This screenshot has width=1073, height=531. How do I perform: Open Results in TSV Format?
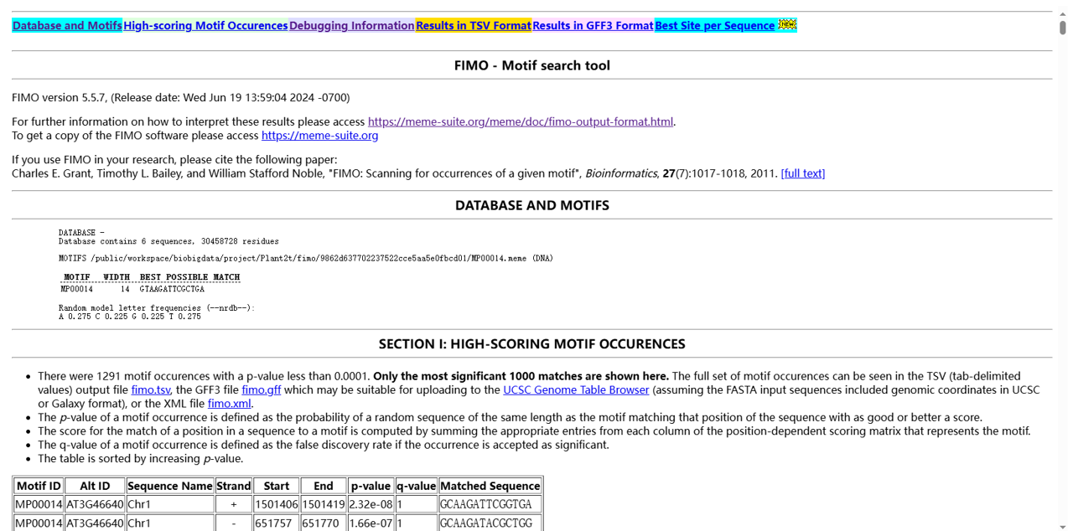coord(474,26)
